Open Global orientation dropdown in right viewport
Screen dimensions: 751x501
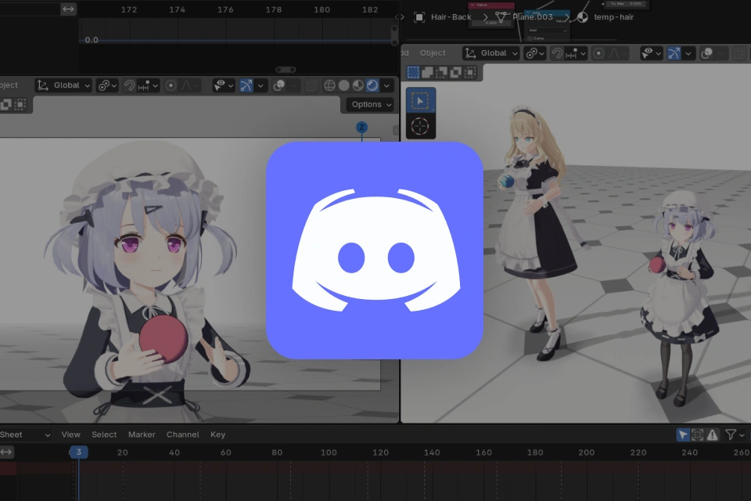point(491,53)
